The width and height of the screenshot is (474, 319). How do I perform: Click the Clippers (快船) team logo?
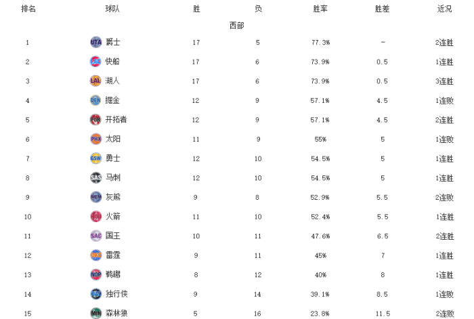tap(95, 62)
